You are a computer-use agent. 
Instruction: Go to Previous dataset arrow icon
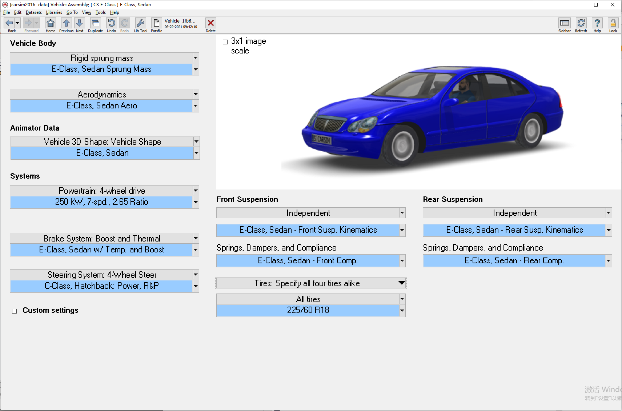(66, 24)
